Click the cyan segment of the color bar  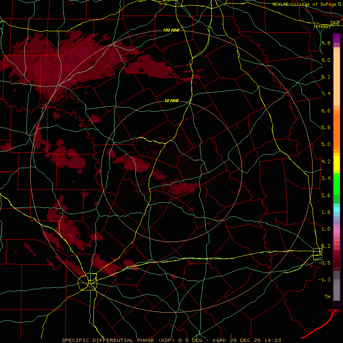click(337, 210)
